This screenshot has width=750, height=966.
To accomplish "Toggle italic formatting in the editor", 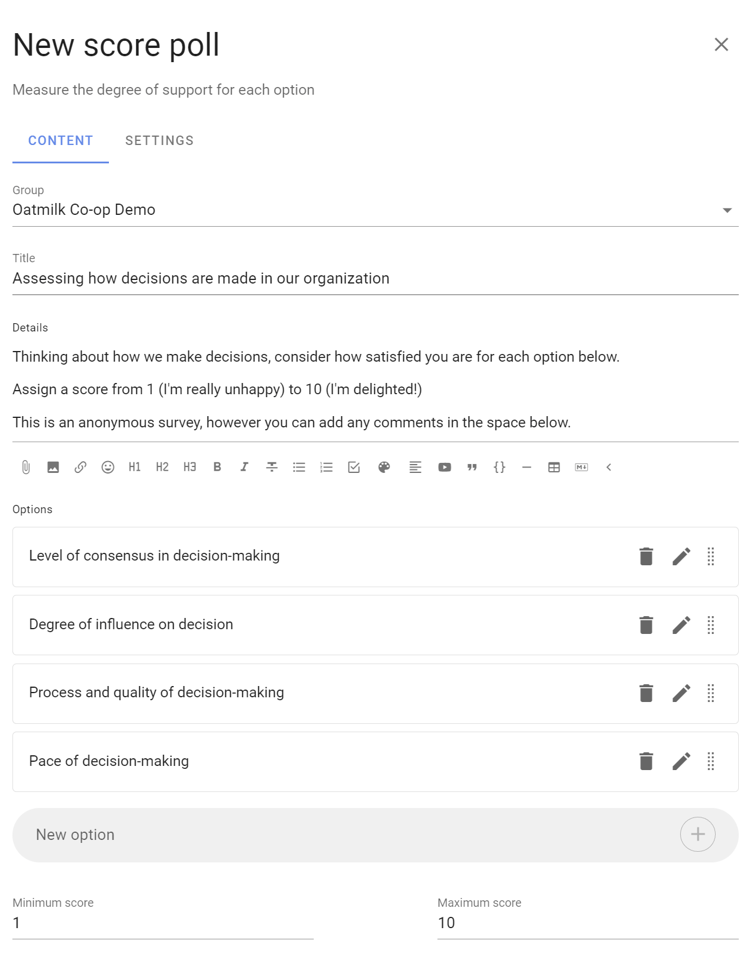I will [244, 467].
